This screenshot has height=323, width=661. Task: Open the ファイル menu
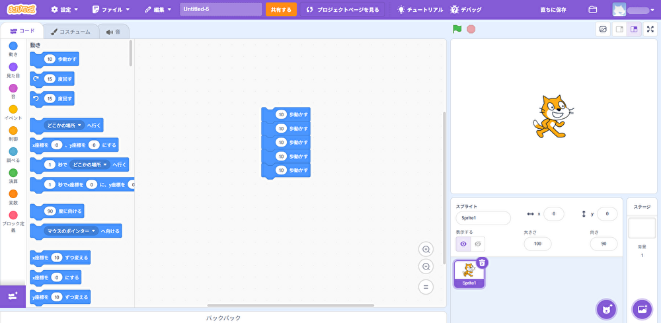[111, 9]
